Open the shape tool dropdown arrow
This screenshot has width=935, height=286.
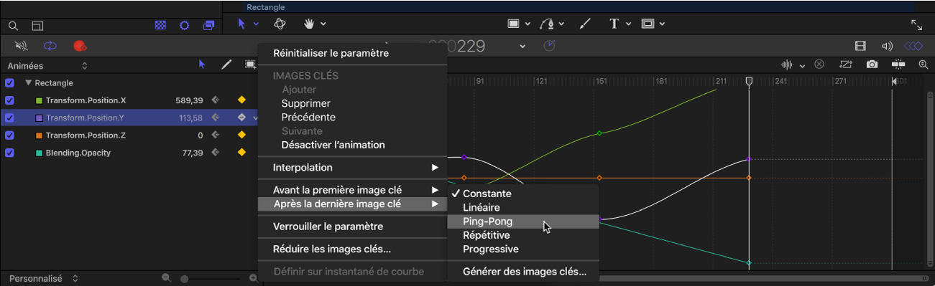(x=528, y=24)
